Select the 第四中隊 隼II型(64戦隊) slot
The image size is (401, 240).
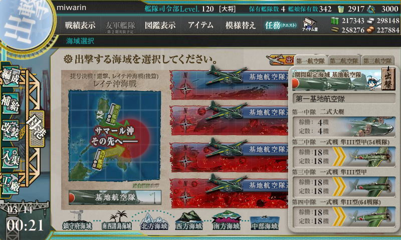(x=344, y=217)
